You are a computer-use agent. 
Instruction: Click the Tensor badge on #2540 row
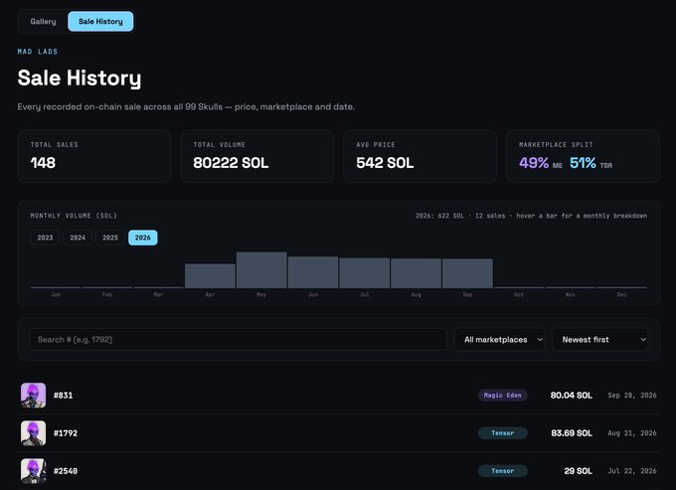click(x=503, y=471)
